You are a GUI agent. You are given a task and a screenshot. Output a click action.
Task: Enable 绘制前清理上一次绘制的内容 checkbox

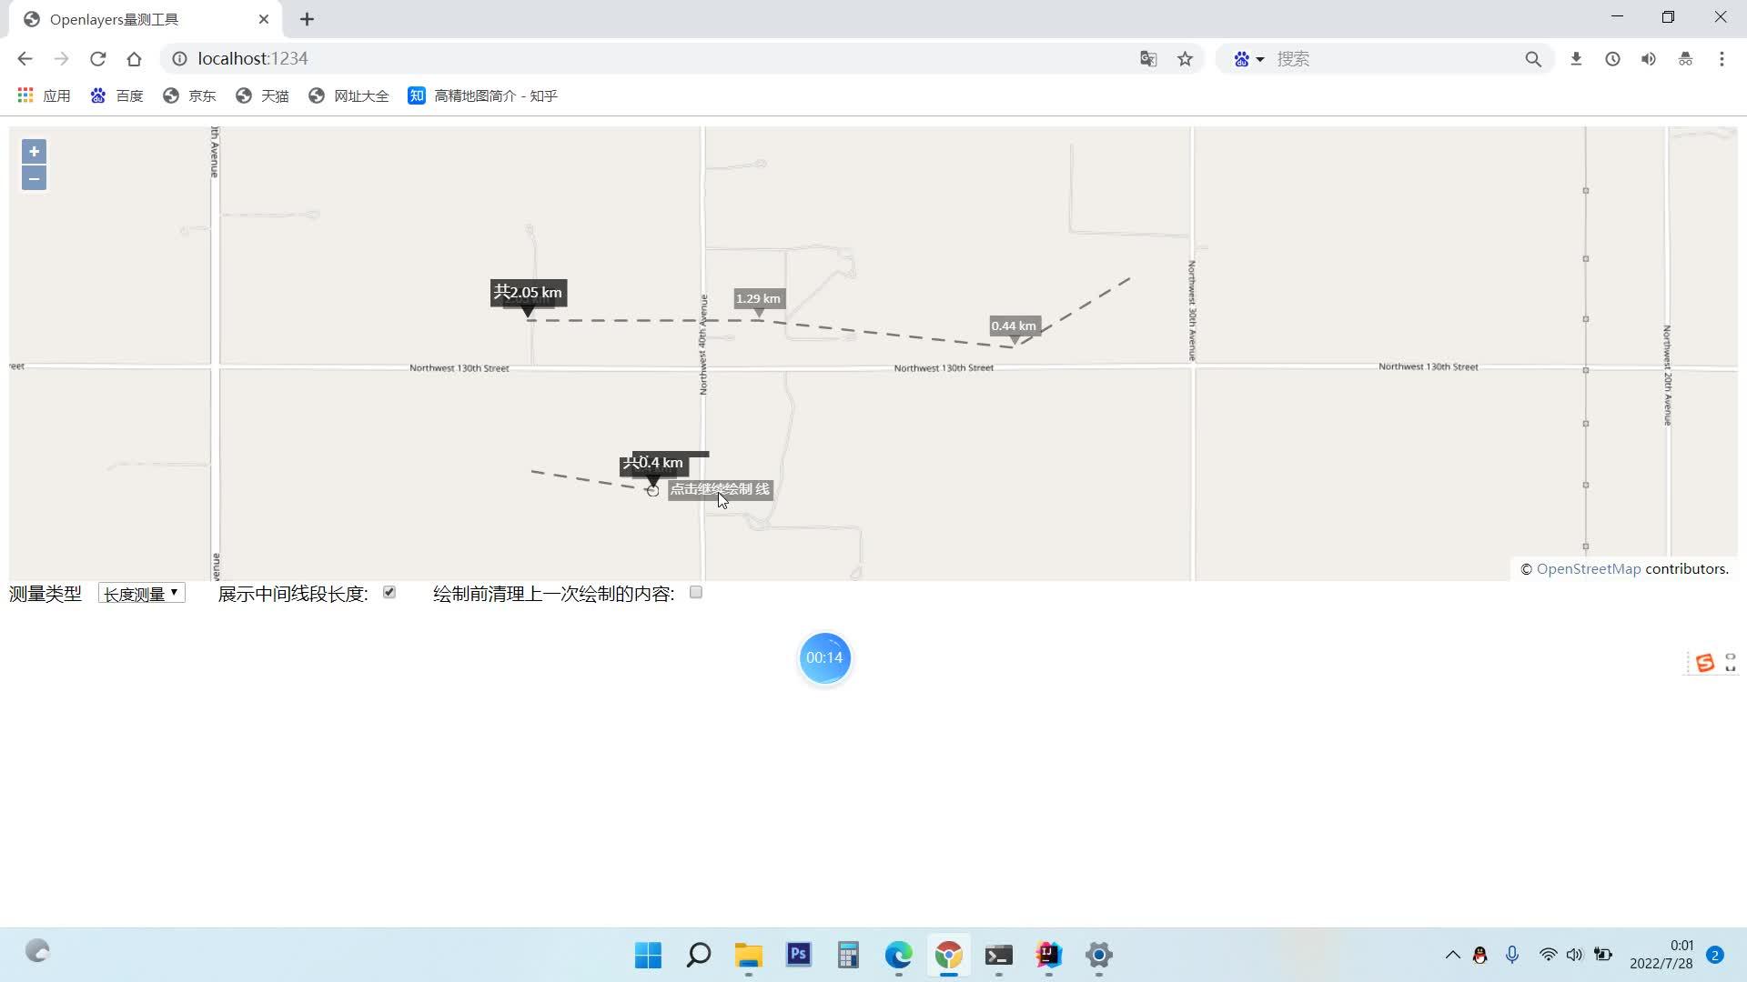coord(696,593)
